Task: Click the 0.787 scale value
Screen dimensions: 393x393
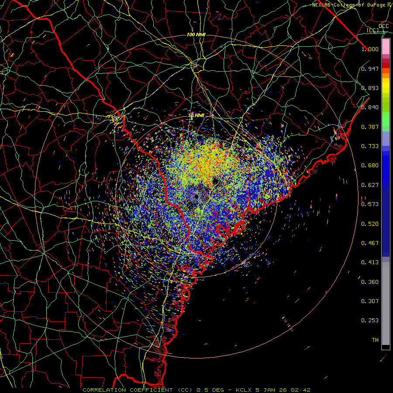Action: tap(370, 127)
